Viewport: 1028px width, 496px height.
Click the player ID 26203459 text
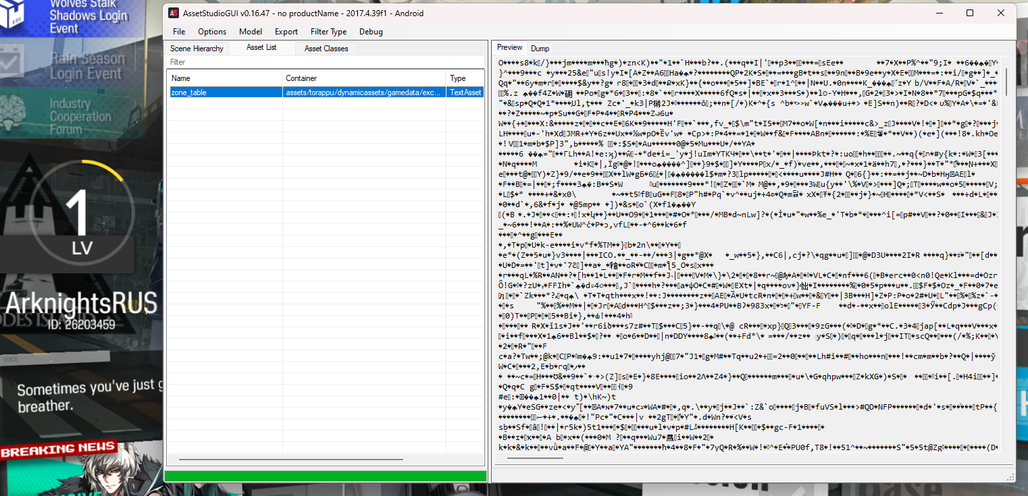coord(81,325)
